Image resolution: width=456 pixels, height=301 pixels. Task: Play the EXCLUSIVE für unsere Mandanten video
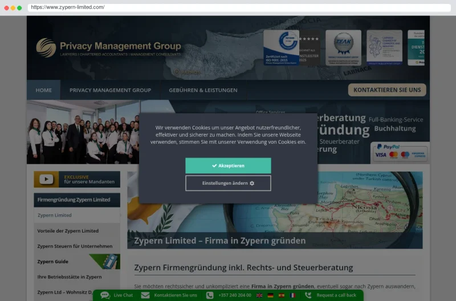(77, 179)
